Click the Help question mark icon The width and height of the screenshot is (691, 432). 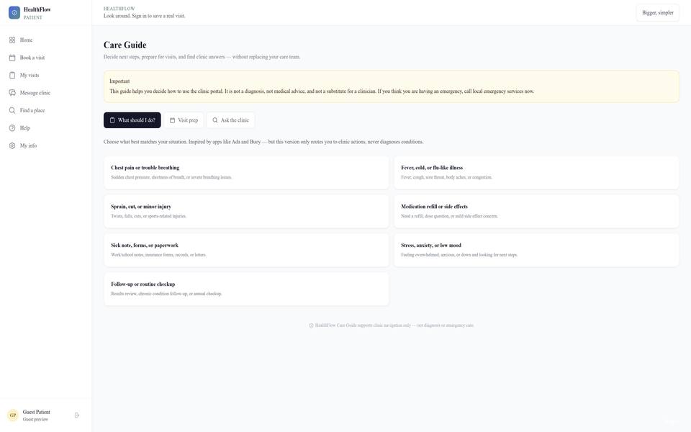click(12, 128)
